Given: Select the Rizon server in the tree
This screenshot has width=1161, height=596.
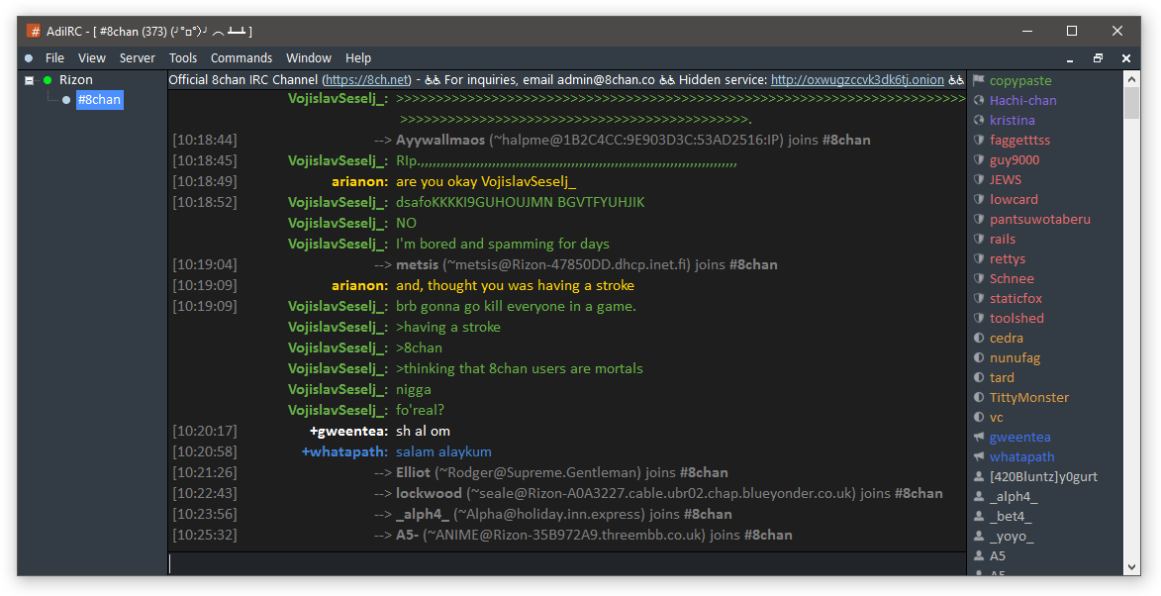Looking at the screenshot, I should 76,80.
